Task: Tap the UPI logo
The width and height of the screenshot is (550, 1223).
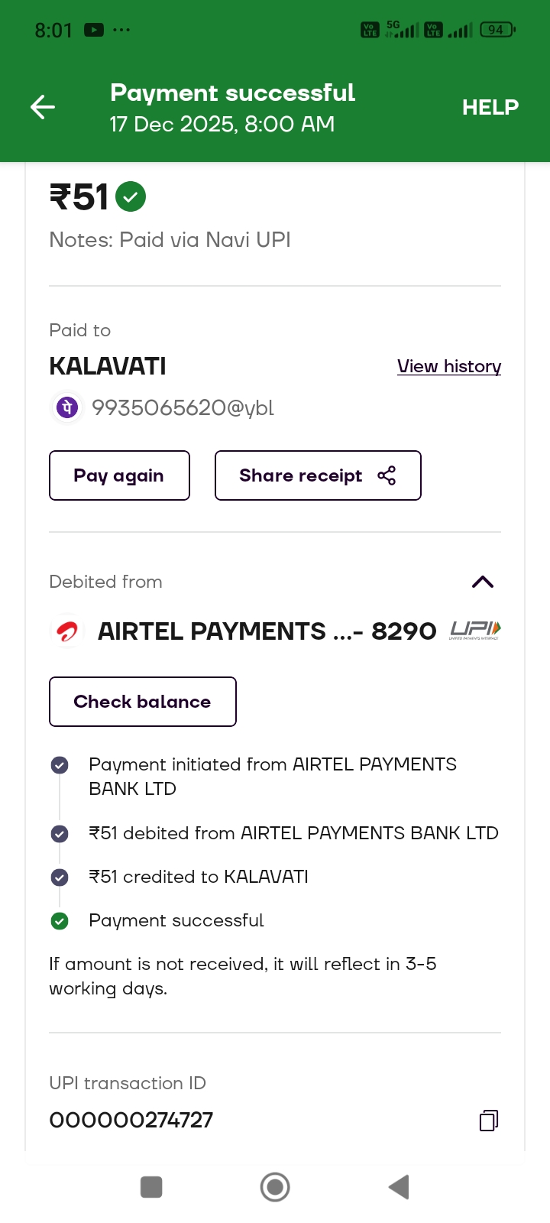Action: coord(475,630)
